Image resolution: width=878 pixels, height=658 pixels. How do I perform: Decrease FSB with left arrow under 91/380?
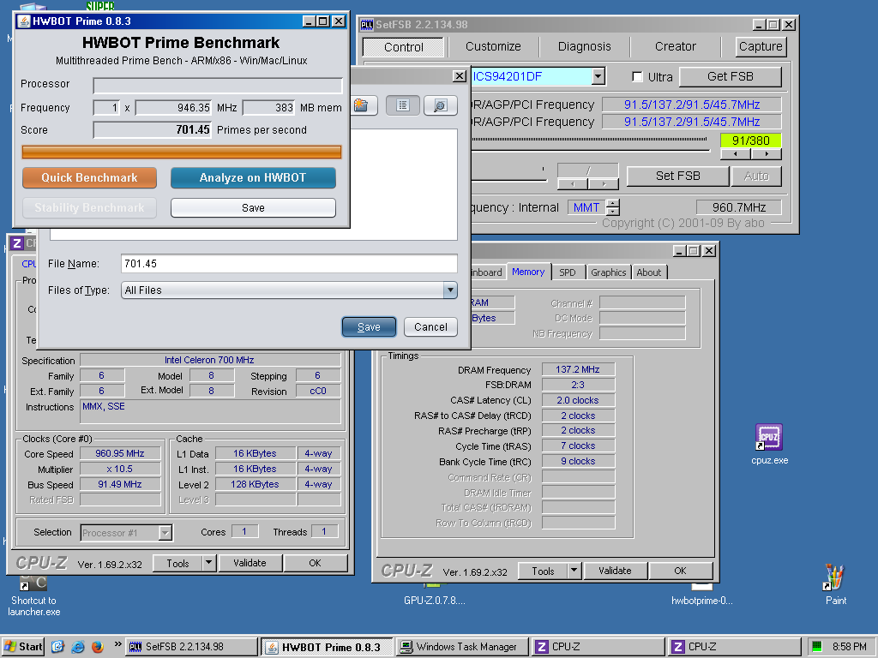click(x=735, y=154)
